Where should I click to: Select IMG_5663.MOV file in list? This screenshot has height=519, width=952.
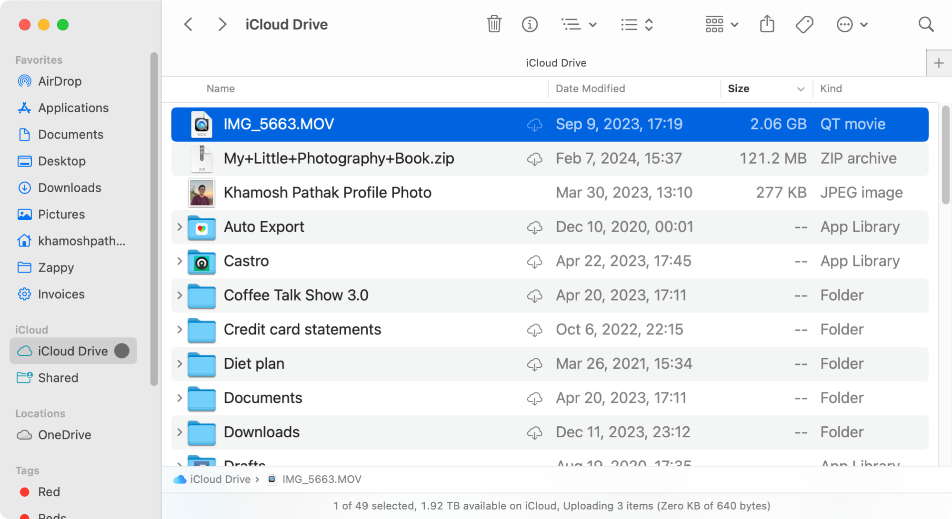278,124
